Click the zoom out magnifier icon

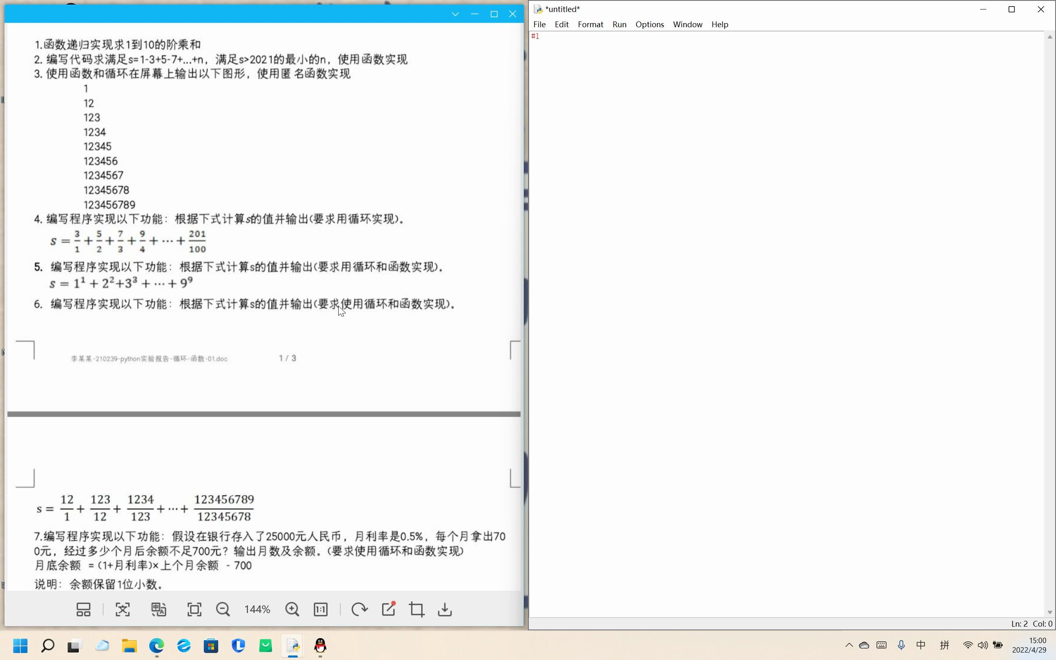[x=223, y=609]
